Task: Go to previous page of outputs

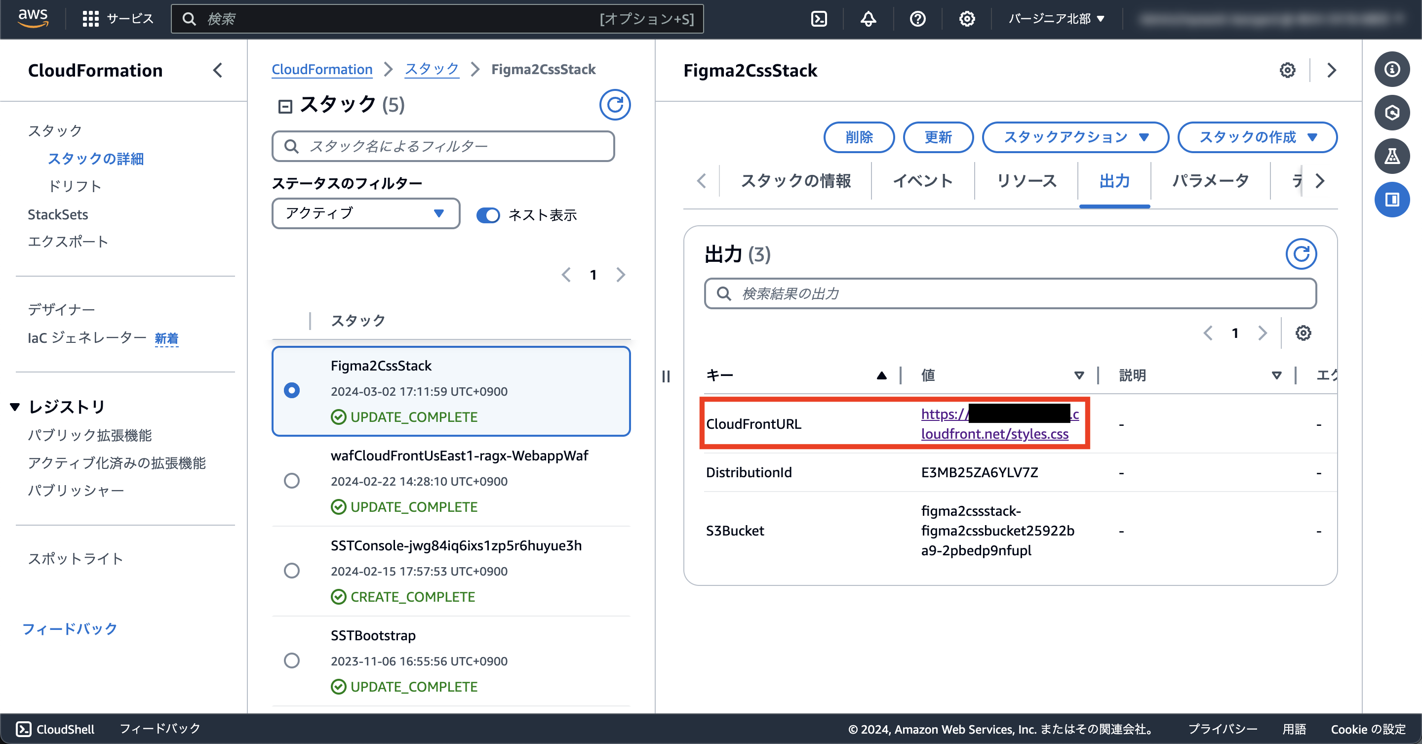Action: click(x=1208, y=332)
